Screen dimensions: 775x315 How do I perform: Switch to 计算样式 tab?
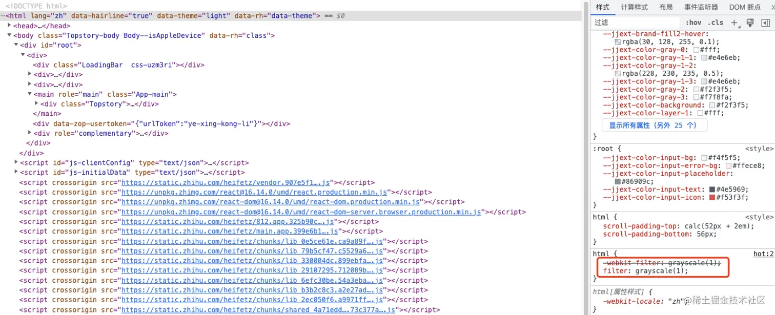pos(634,7)
